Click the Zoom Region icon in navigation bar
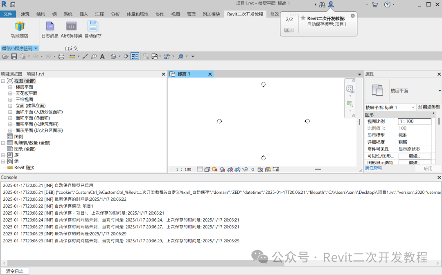This screenshot has width=442, height=275. tap(350, 104)
